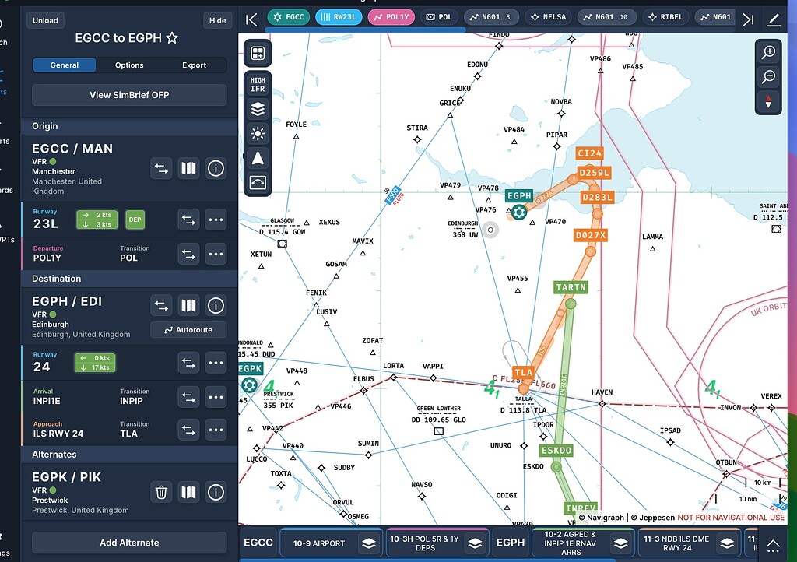Open the vertical profile view icon
This screenshot has height=562, width=797.
[x=257, y=182]
